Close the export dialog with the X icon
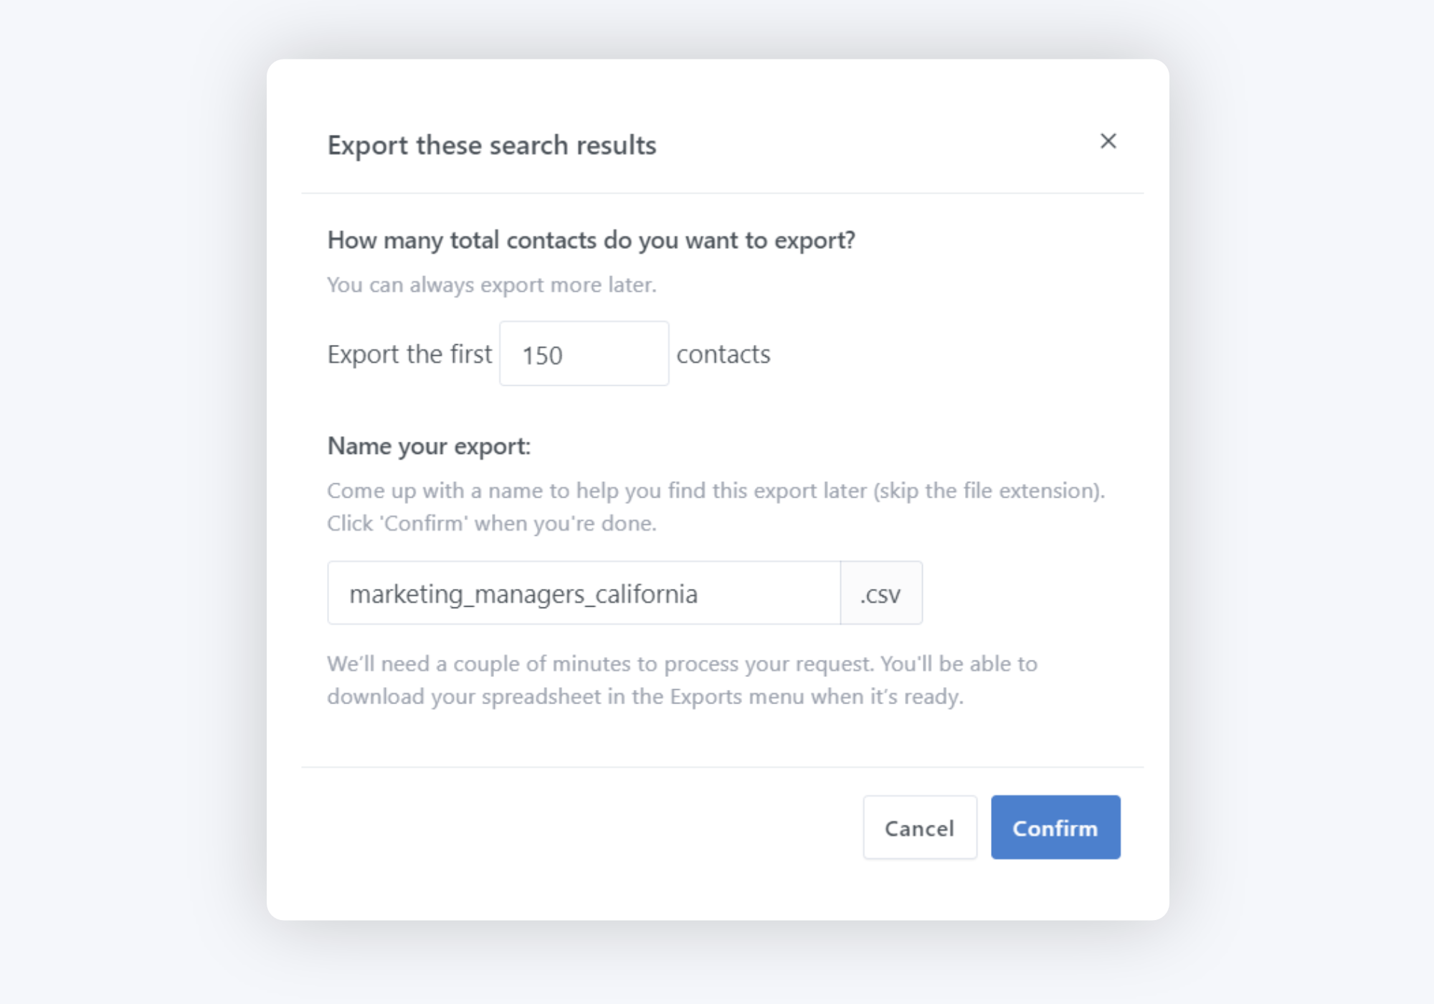1434x1004 pixels. coord(1108,141)
